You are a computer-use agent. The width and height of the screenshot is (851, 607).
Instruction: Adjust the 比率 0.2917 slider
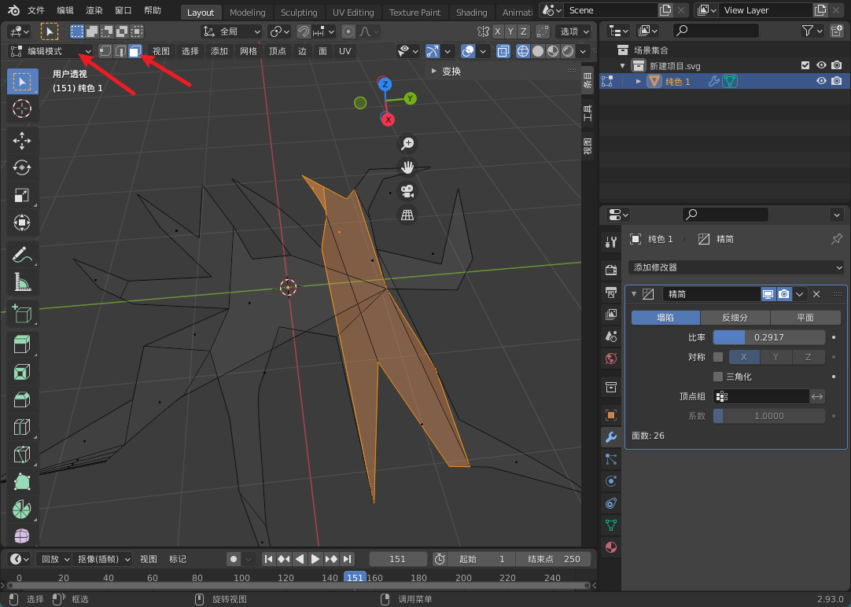point(769,337)
